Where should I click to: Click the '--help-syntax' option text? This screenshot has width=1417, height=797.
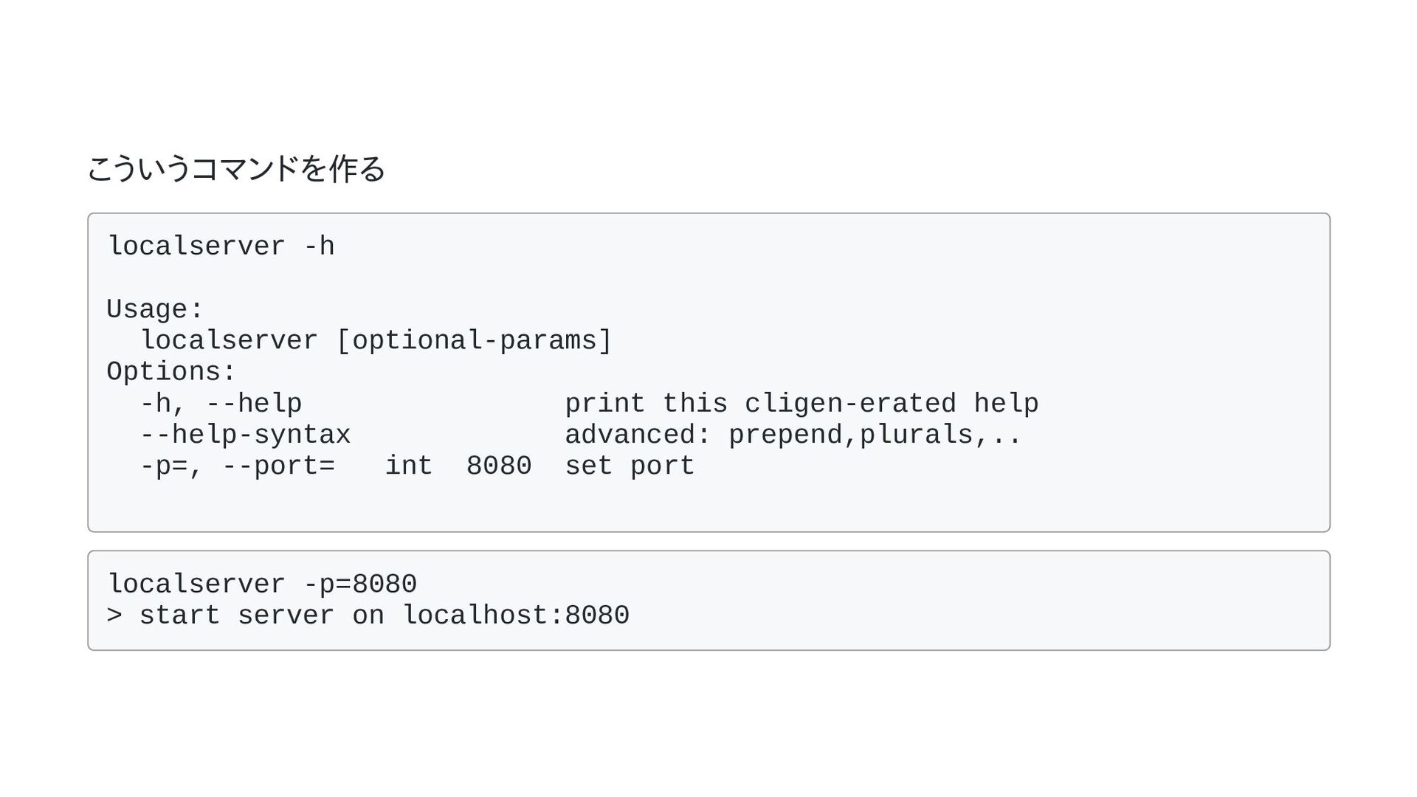tap(245, 435)
